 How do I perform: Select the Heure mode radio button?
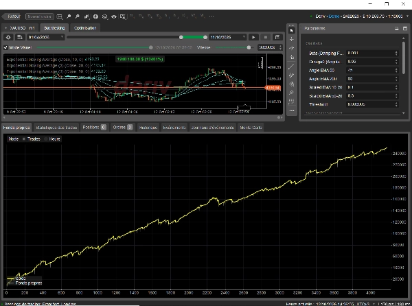[46, 139]
